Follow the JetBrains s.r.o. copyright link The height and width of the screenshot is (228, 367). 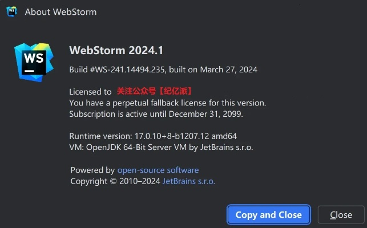pyautogui.click(x=189, y=181)
